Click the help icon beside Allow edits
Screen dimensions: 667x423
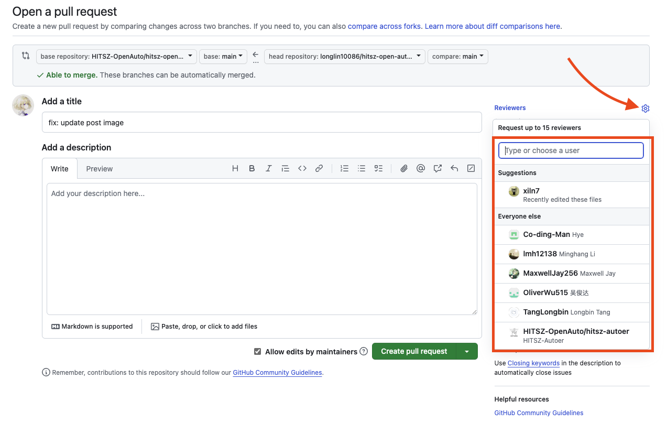point(364,351)
